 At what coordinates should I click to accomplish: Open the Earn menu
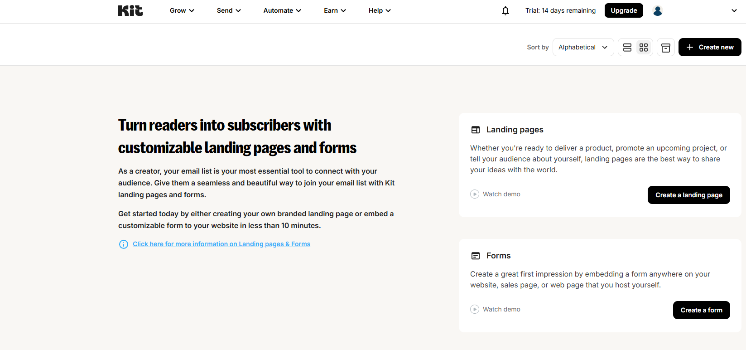335,10
